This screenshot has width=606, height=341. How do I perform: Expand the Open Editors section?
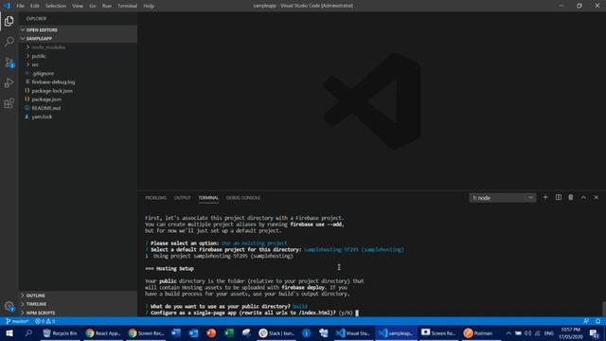point(78,29)
